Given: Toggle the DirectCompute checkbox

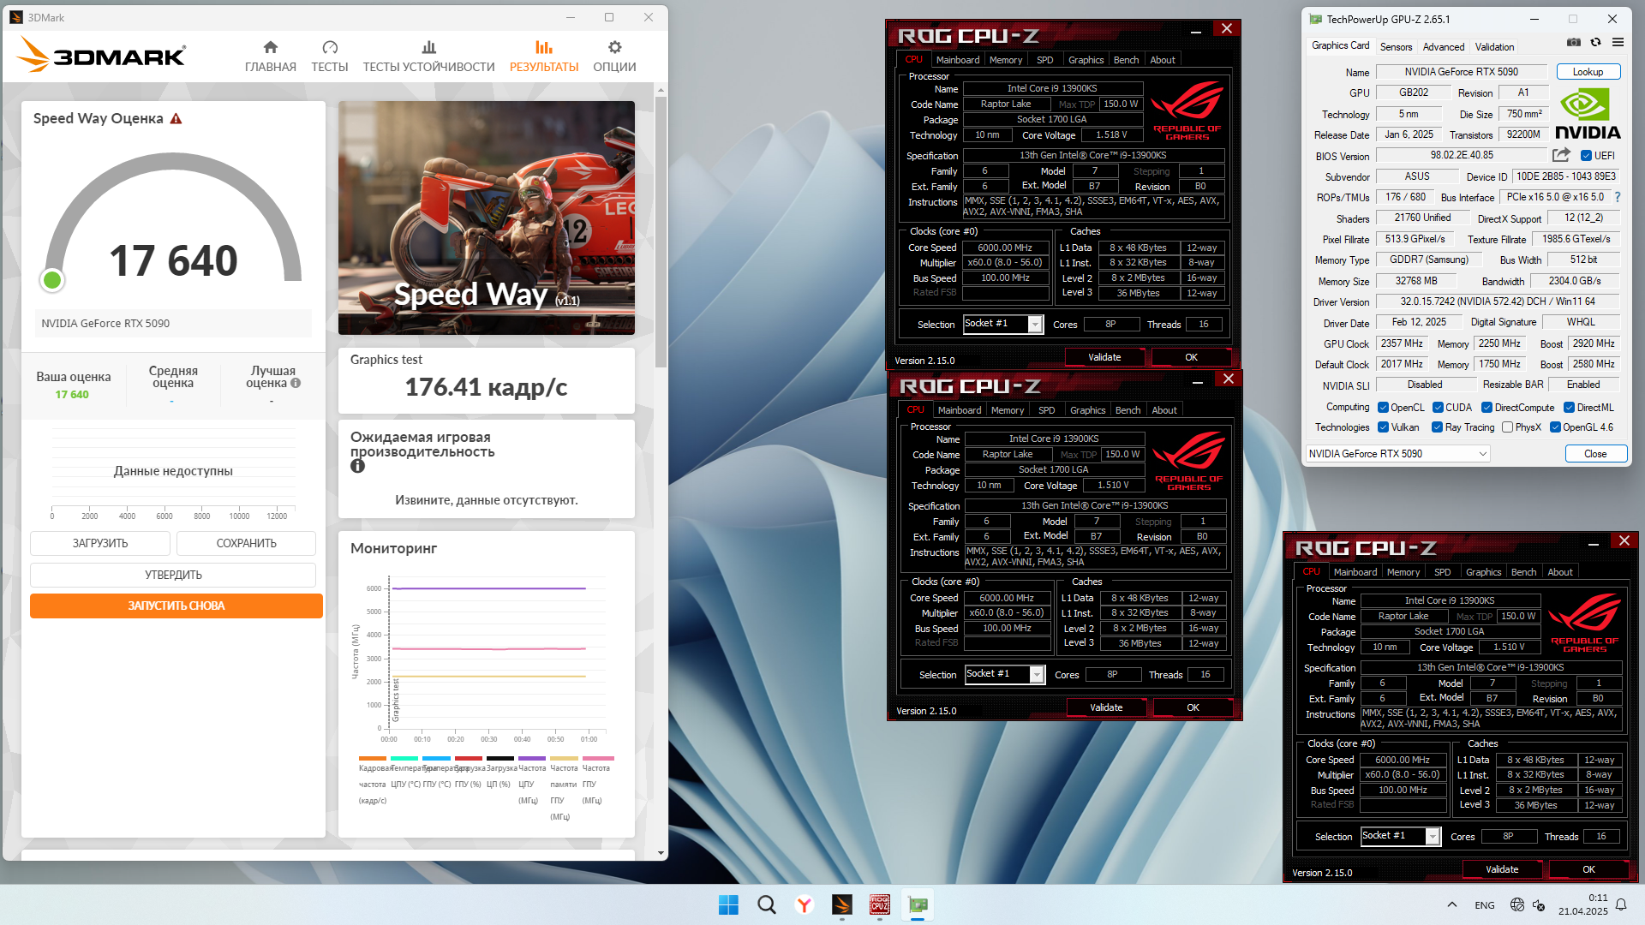Looking at the screenshot, I should pyautogui.click(x=1486, y=408).
